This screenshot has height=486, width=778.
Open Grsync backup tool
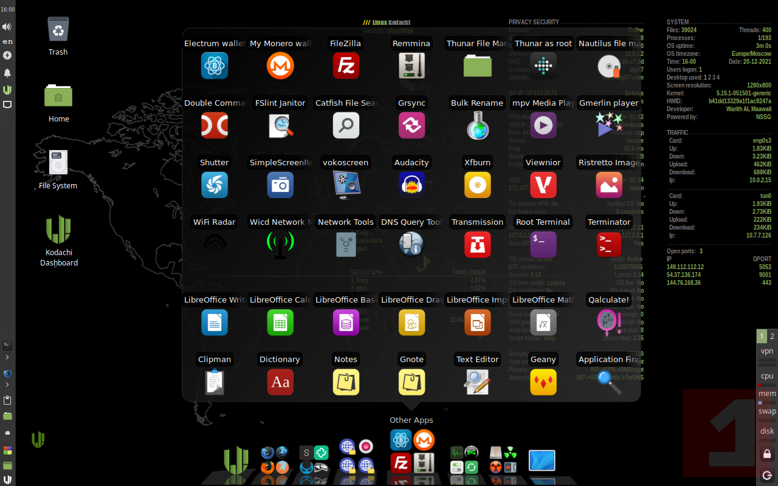411,125
